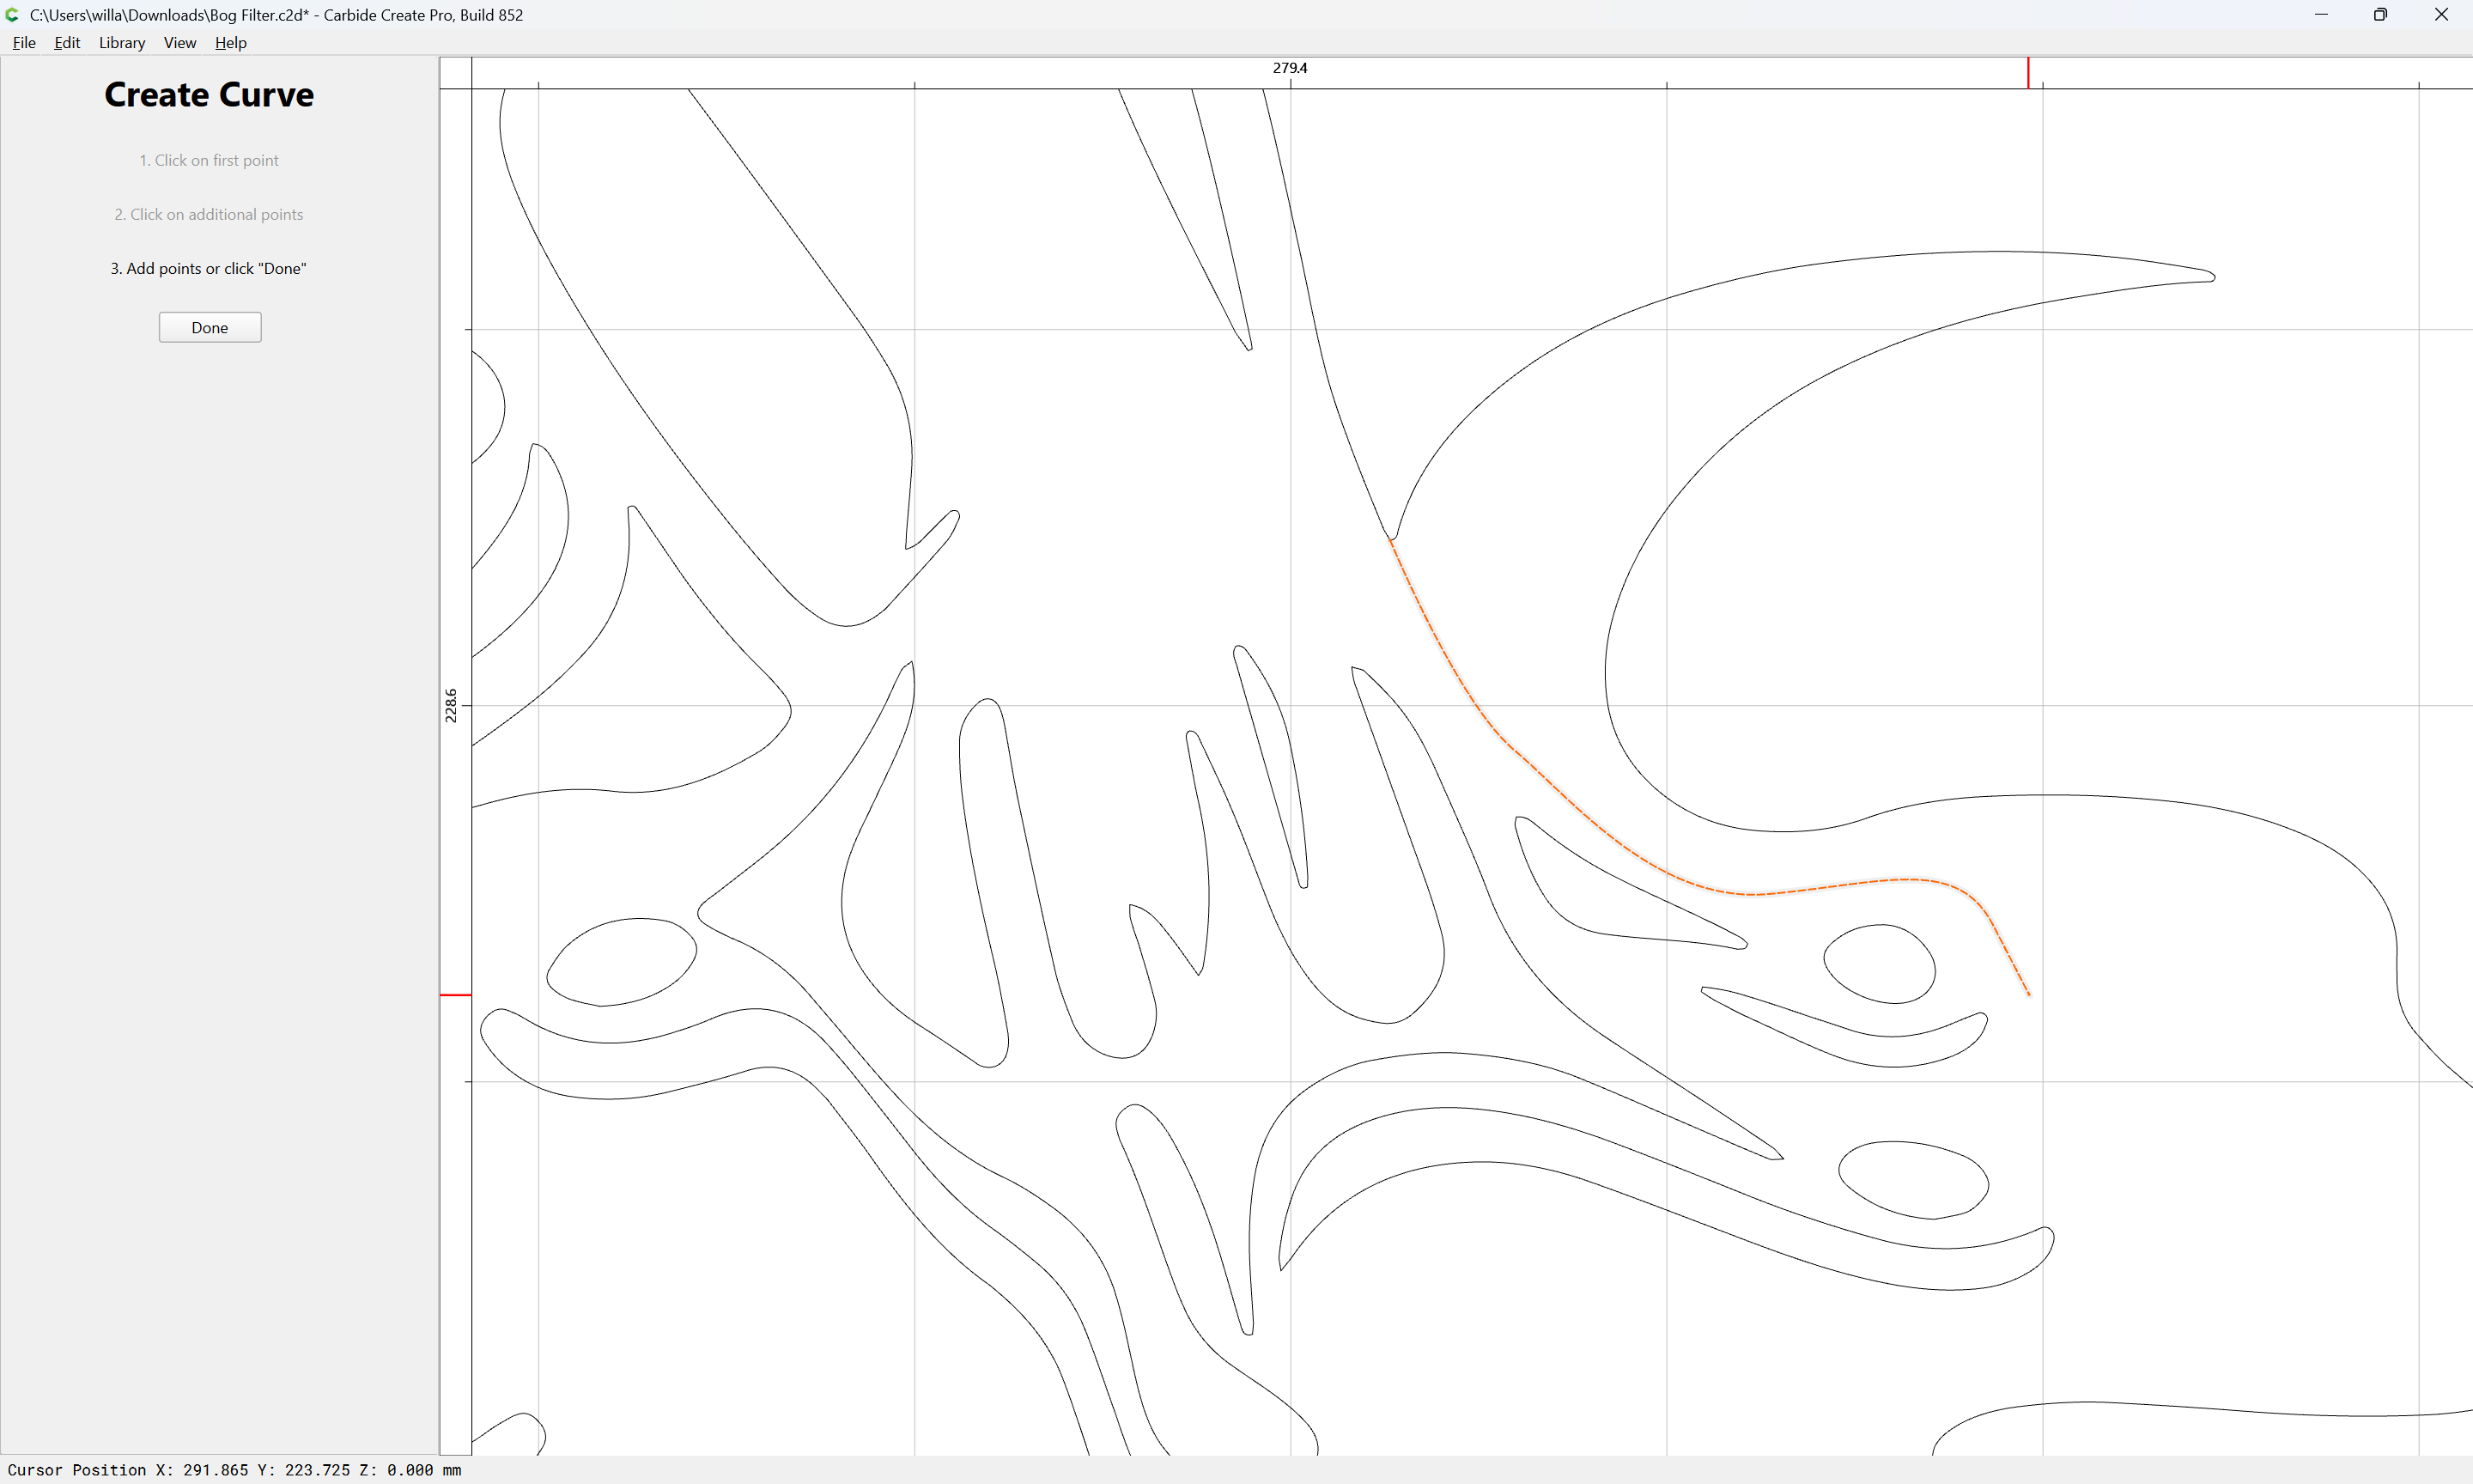Image resolution: width=2473 pixels, height=1484 pixels.
Task: Open the Library menu
Action: tap(122, 43)
